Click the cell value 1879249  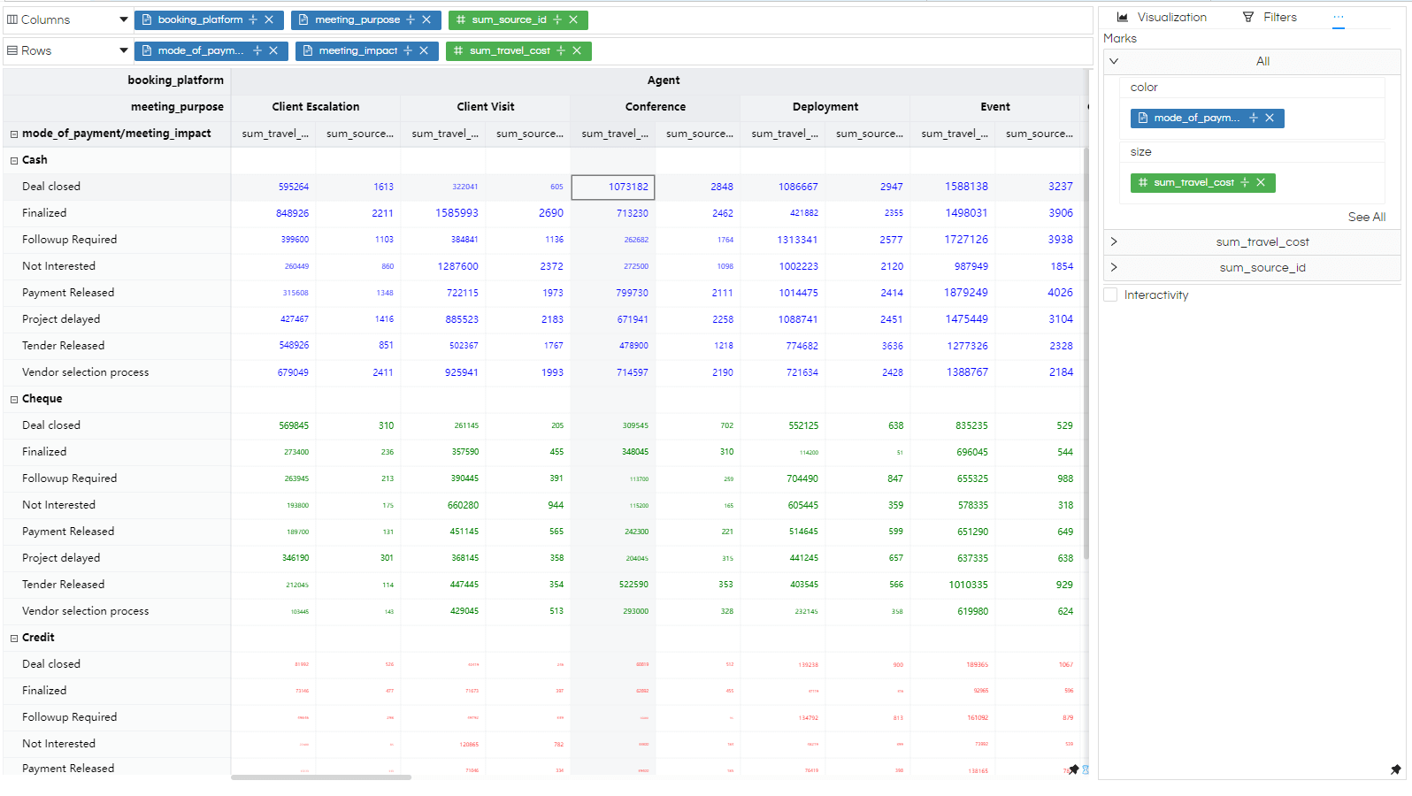click(966, 293)
